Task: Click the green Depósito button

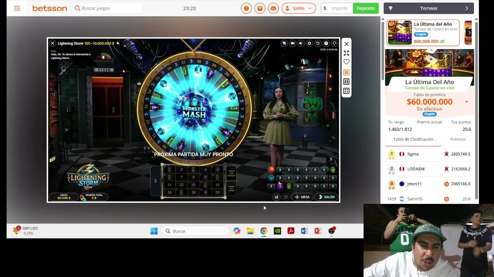Action: (x=365, y=8)
